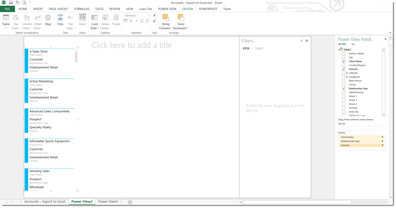
Task: Click the title placeholder text box
Action: coord(132,45)
